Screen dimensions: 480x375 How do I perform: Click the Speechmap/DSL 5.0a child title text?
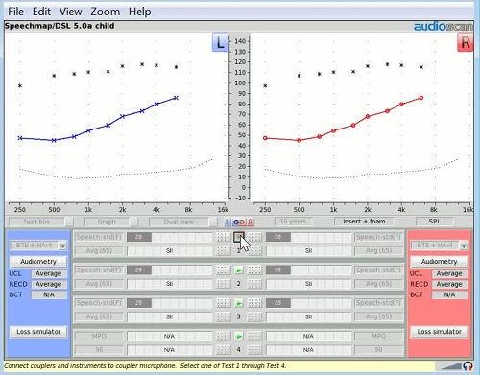[60, 26]
